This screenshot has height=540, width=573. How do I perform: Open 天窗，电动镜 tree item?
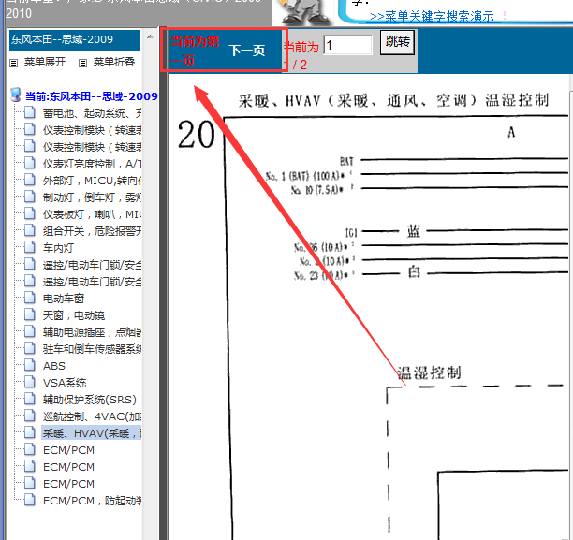[x=74, y=315]
